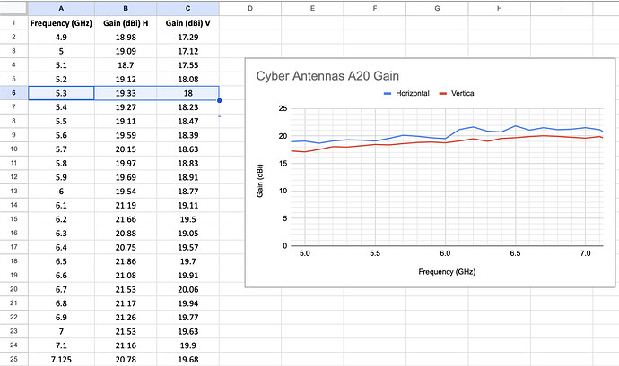Select cell containing 18.77
The image size is (619, 366).
(x=187, y=192)
